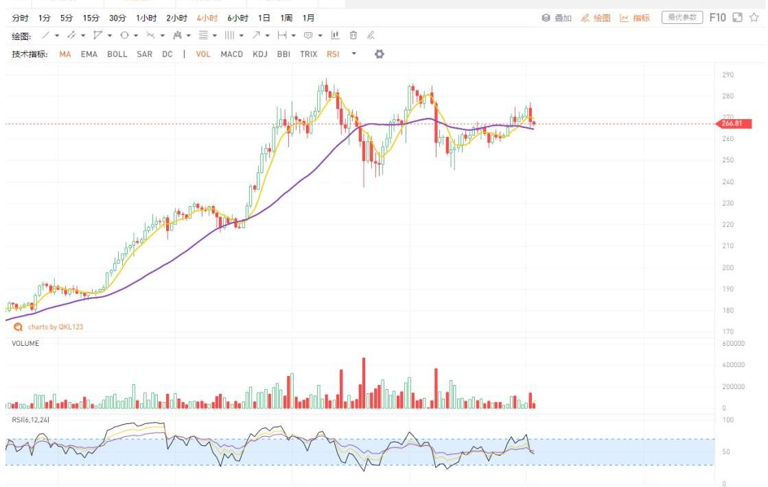Toggle the VOL indicator off
Viewport: 768px width, 487px height.
[x=203, y=54]
